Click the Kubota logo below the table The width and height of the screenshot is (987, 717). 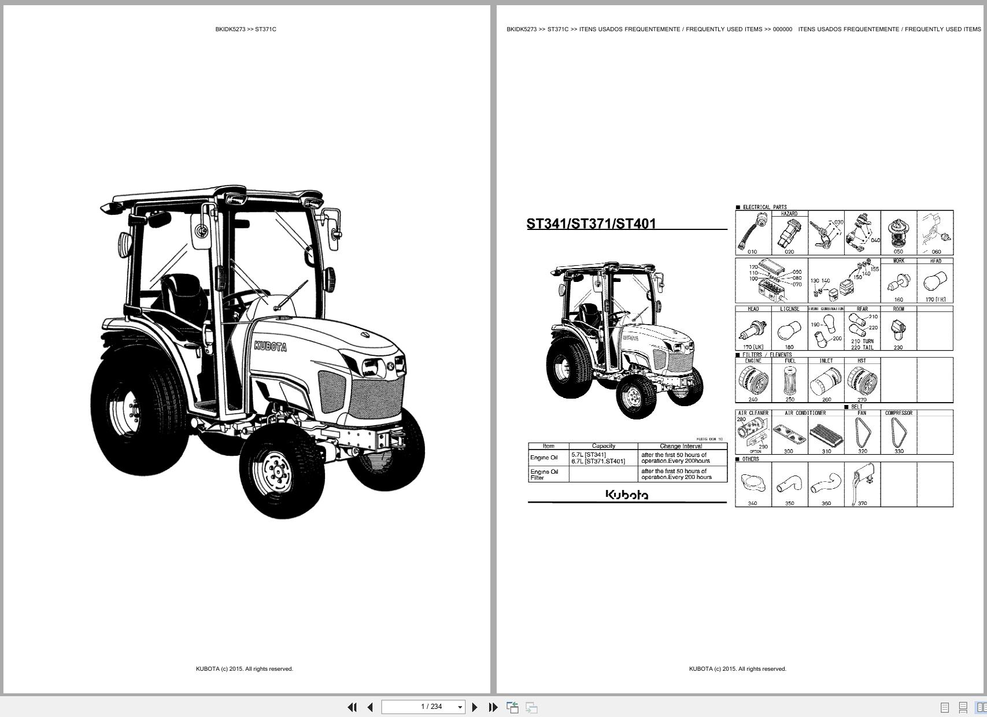[x=627, y=495]
